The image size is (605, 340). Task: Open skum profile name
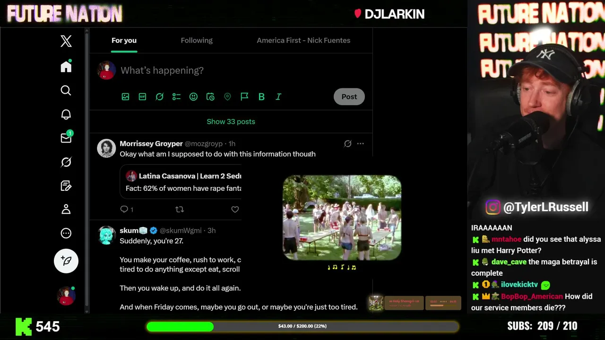[134, 230]
